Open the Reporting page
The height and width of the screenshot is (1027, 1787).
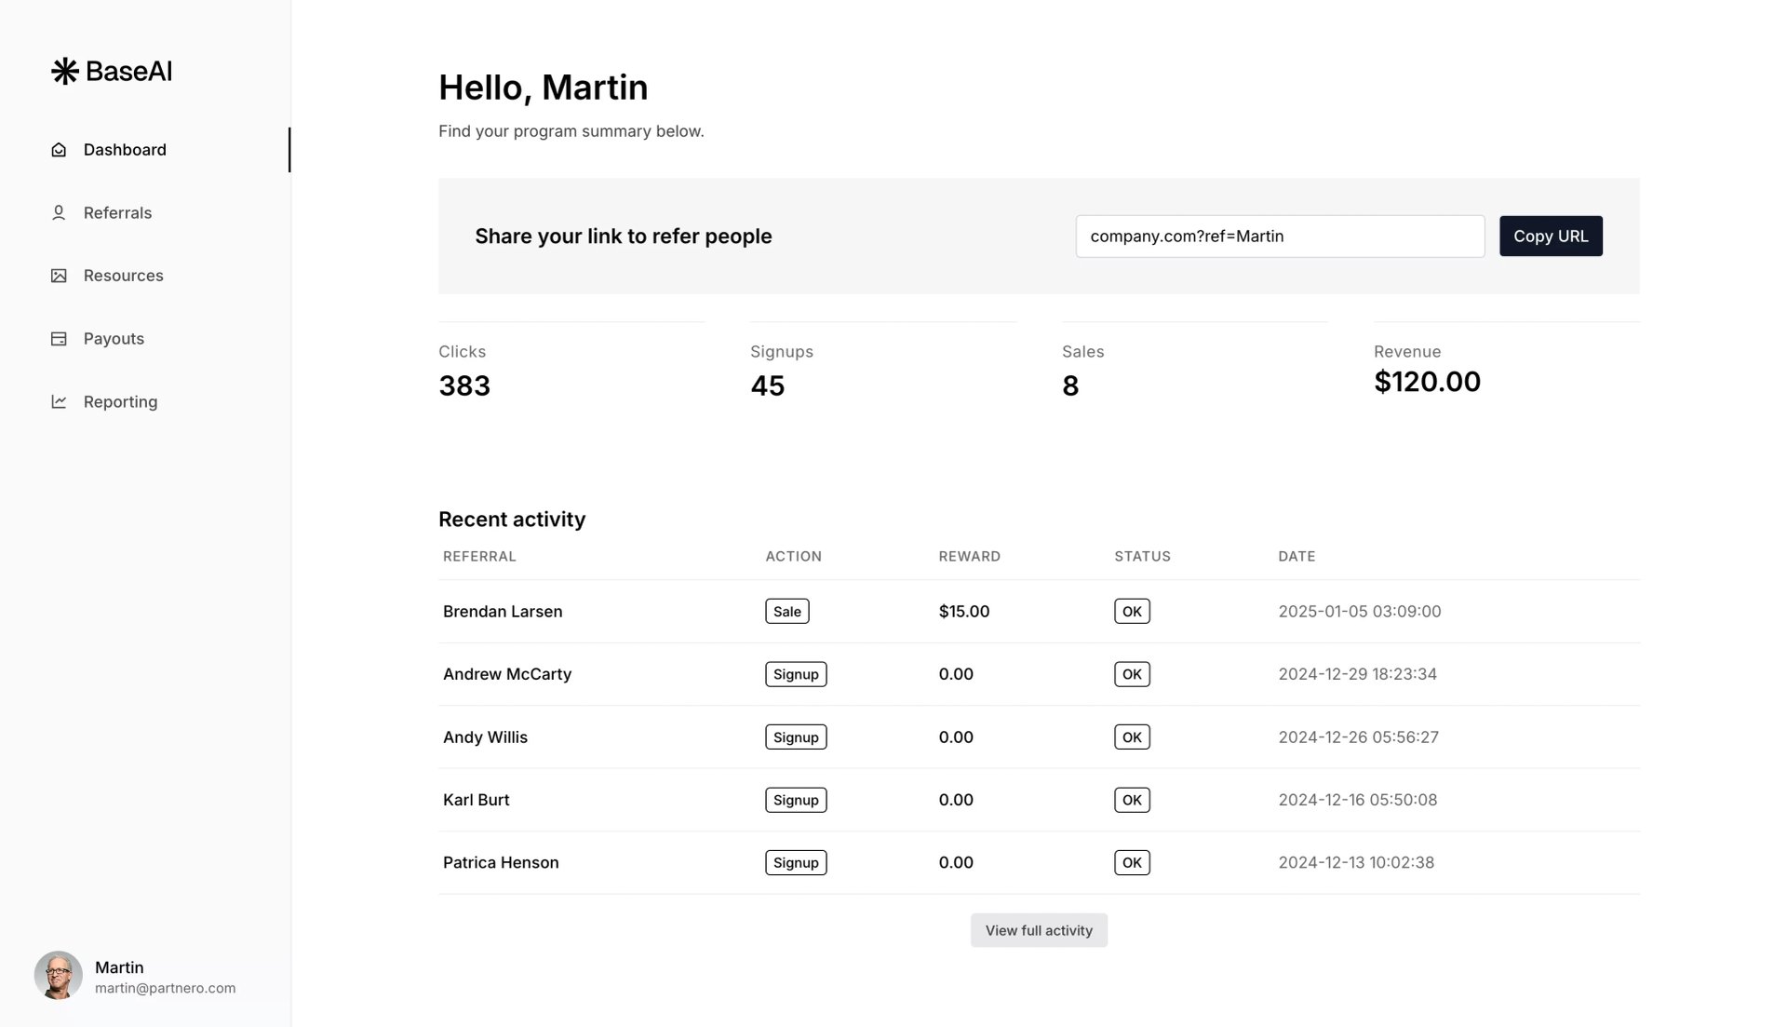[x=120, y=402]
